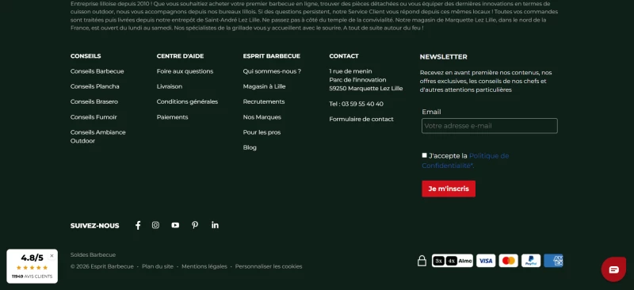Click the SUIVEZ-NOUS label
This screenshot has height=290, width=634.
[x=94, y=226]
